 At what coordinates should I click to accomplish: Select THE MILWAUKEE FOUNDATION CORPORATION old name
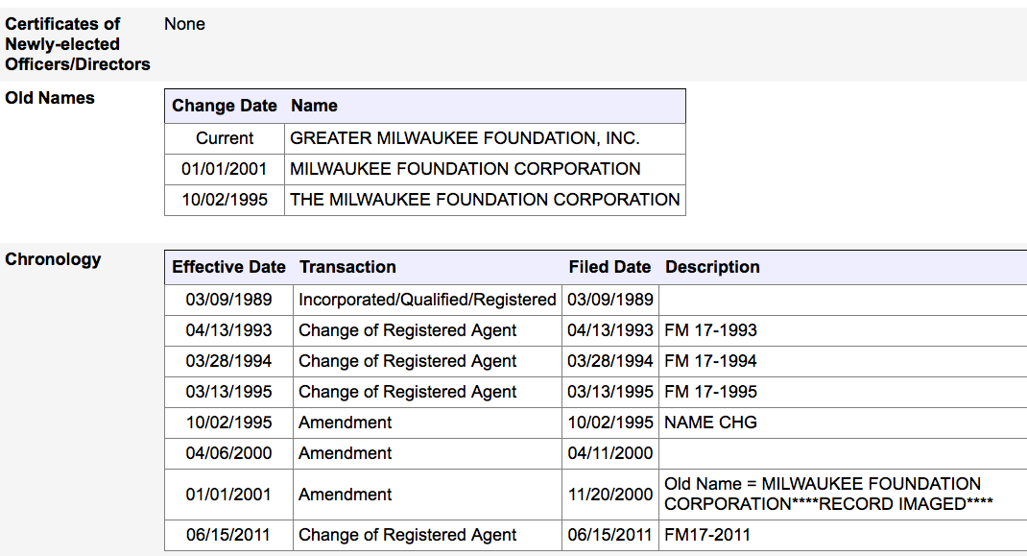coord(485,200)
